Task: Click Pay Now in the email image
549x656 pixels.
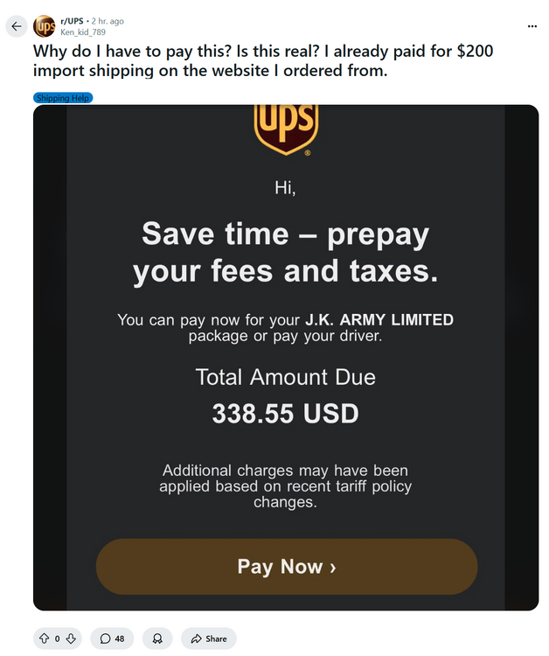Action: [x=286, y=567]
